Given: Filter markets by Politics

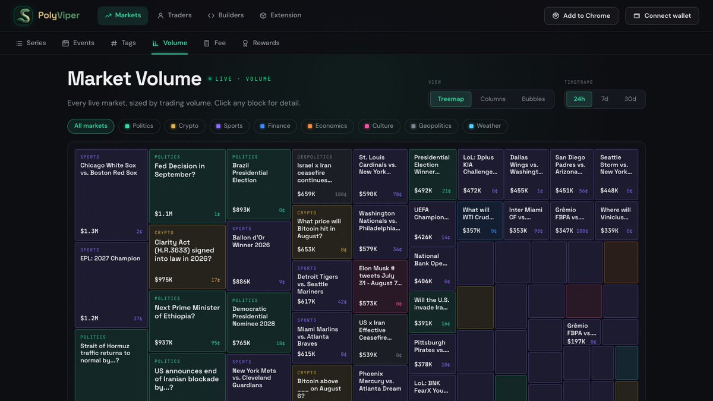Looking at the screenshot, I should 139,126.
